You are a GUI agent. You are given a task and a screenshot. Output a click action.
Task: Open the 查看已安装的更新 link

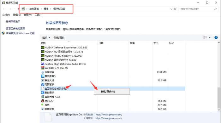pos(15,28)
